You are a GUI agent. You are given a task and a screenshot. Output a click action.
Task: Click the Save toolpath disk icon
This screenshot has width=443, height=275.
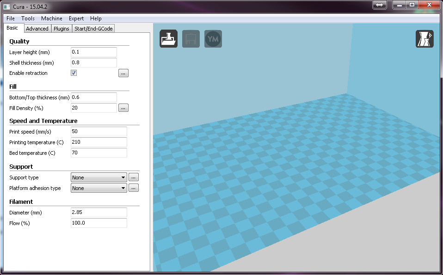pos(191,39)
